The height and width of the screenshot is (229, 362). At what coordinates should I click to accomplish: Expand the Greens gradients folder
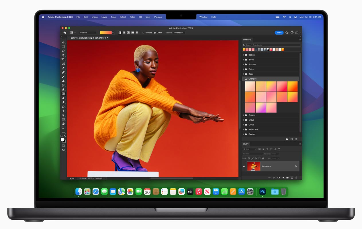tap(243, 115)
